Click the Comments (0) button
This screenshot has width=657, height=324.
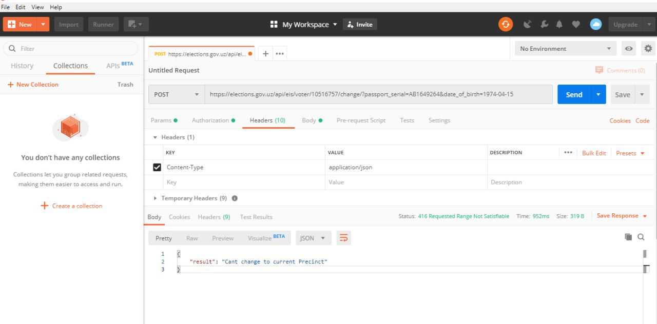coord(620,70)
